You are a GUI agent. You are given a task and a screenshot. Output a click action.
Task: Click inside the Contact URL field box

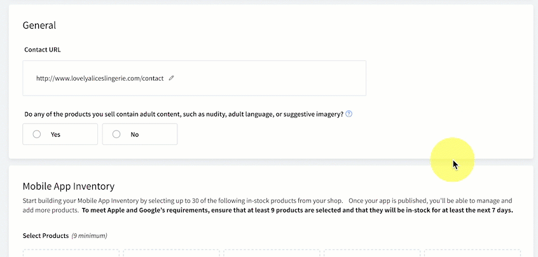(x=194, y=78)
